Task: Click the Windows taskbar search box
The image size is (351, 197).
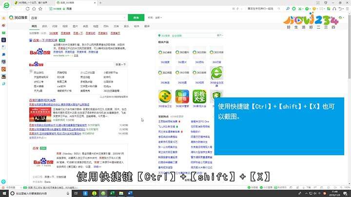Action: click(40, 193)
